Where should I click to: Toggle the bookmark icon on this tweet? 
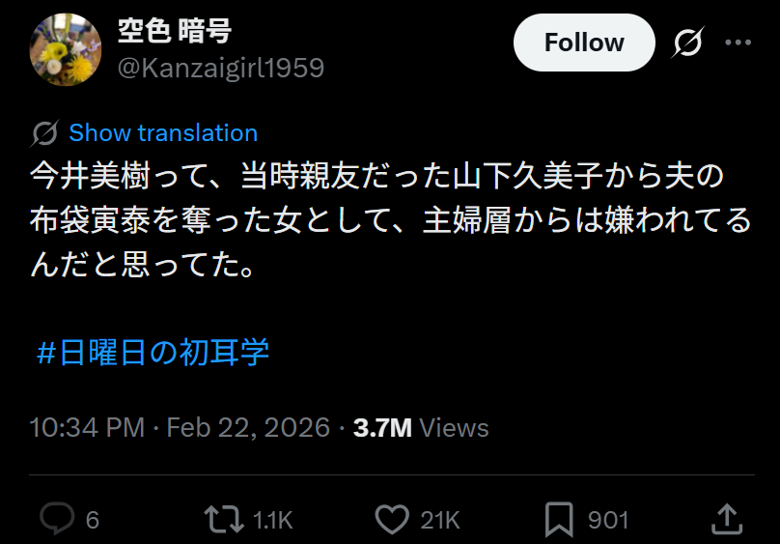(x=560, y=520)
